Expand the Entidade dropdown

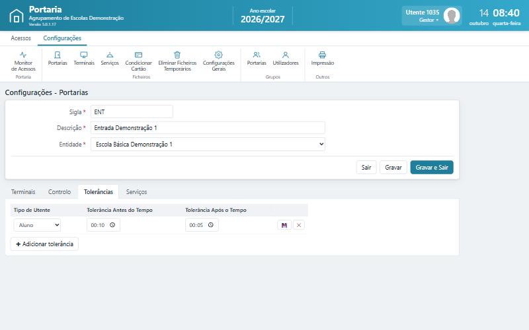coord(208,144)
